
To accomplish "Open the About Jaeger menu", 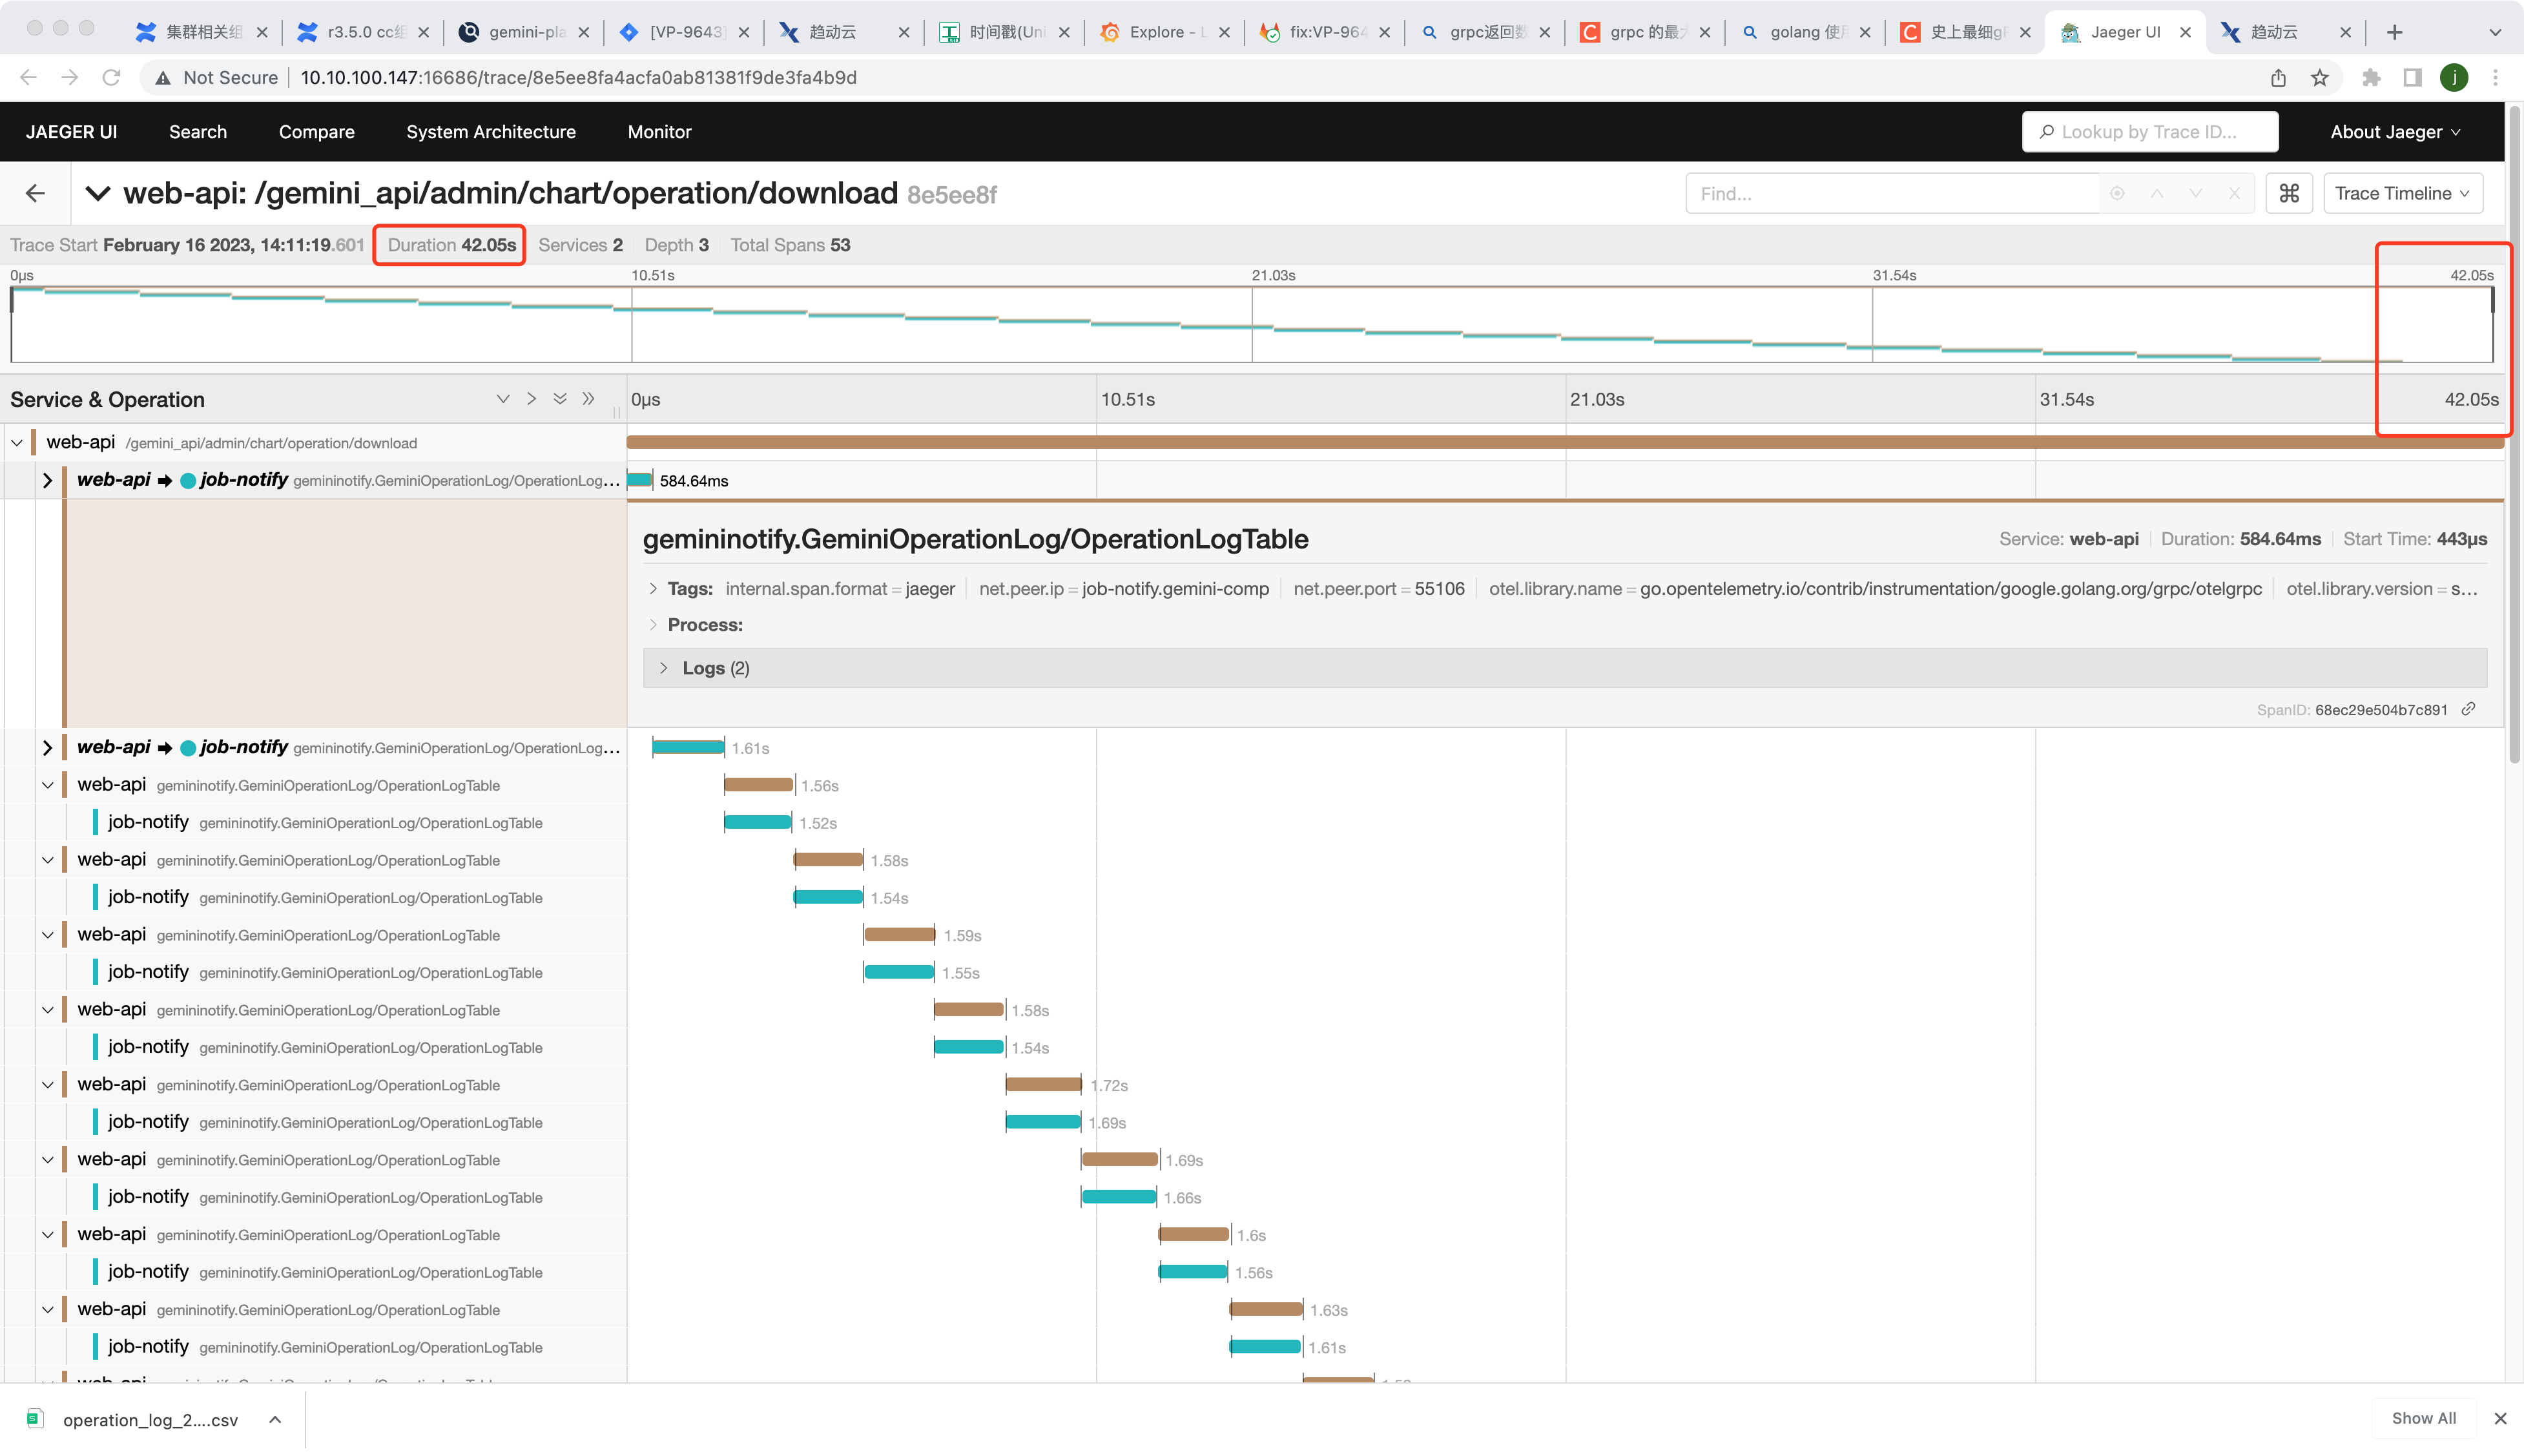I will click(x=2394, y=132).
